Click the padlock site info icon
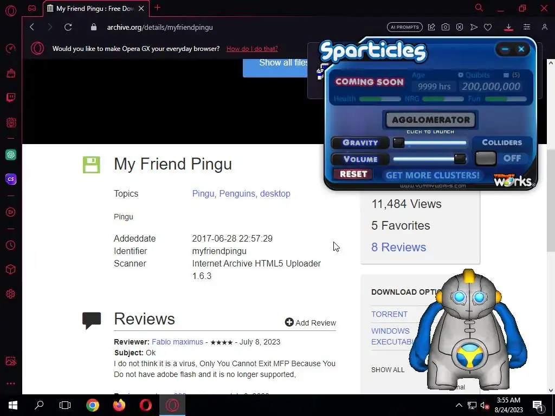 tap(93, 27)
